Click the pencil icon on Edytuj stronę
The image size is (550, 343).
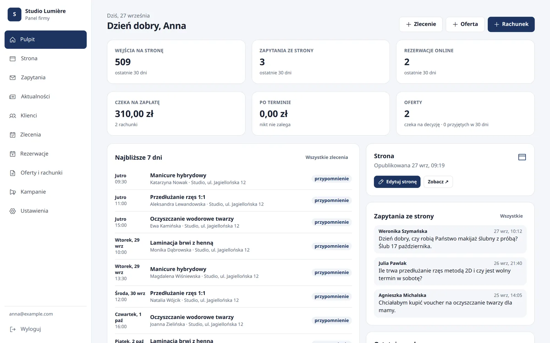pyautogui.click(x=381, y=182)
